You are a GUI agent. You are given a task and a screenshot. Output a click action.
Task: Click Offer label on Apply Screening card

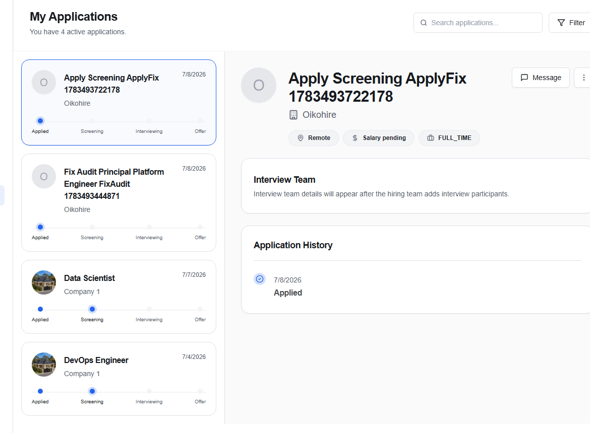click(x=200, y=131)
